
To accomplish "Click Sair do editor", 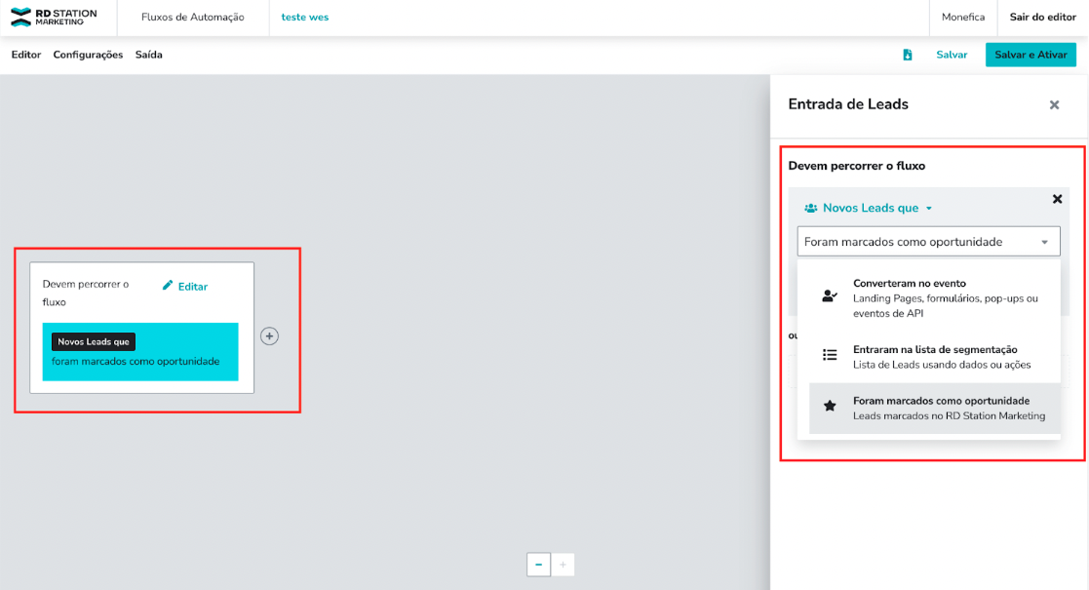I will click(x=1042, y=18).
